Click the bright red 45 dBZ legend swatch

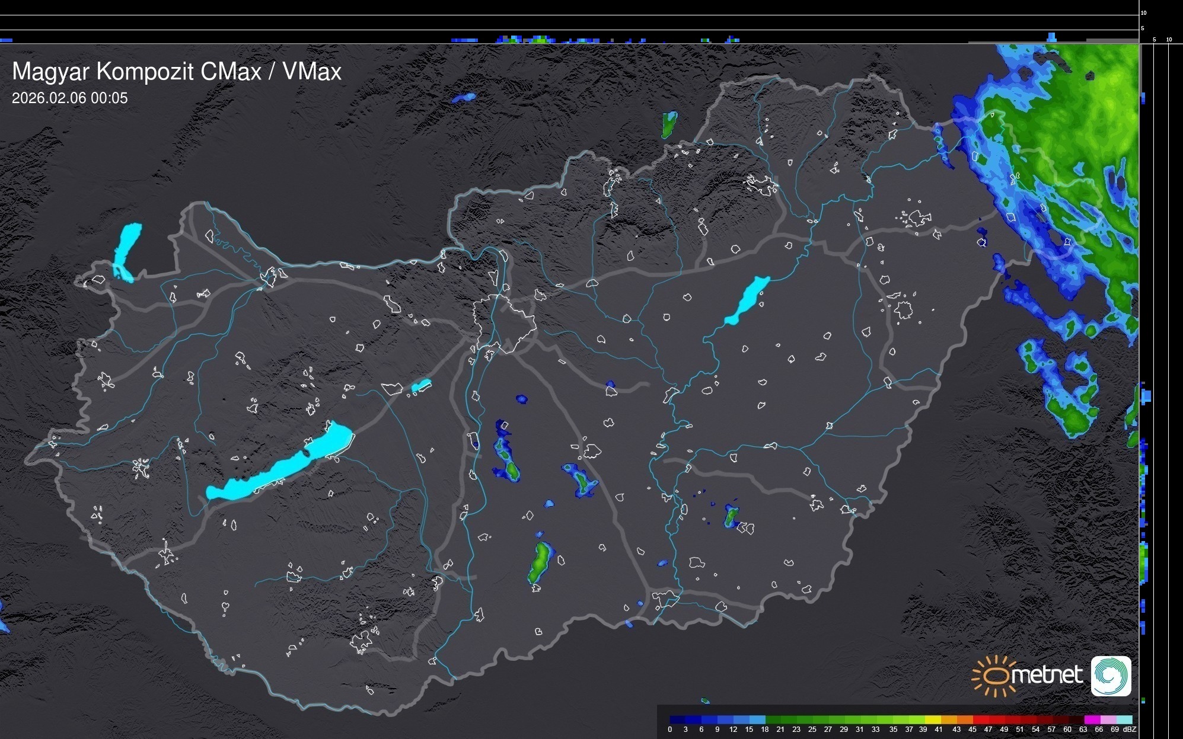point(981,719)
